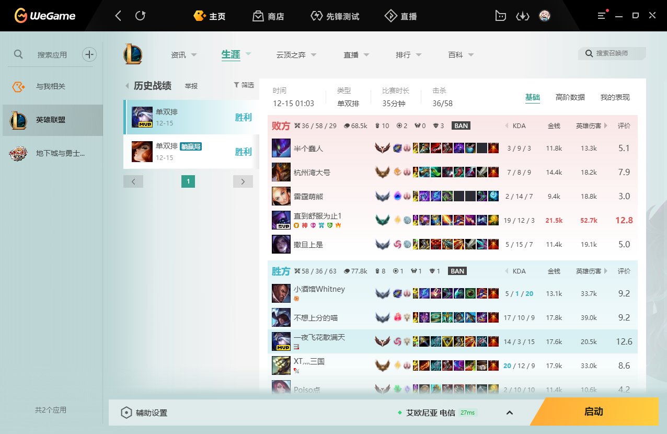Select 地下城与勇士 in sidebar
The height and width of the screenshot is (434, 667).
tap(52, 153)
